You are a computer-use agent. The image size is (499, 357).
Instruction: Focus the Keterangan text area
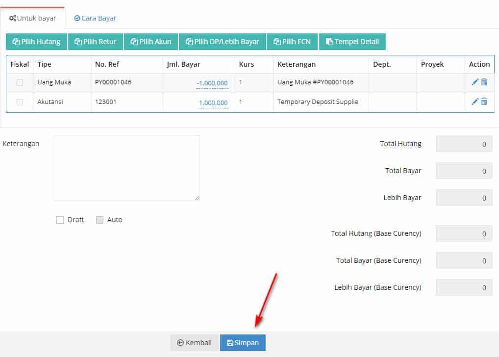click(x=126, y=168)
